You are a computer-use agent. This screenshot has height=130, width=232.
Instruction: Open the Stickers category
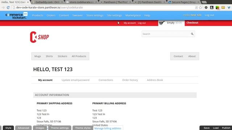(62, 56)
